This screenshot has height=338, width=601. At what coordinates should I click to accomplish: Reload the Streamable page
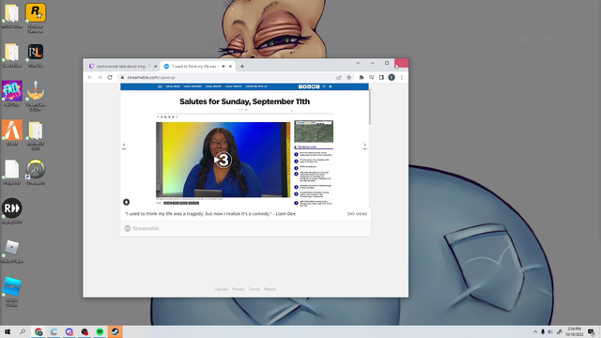(110, 77)
